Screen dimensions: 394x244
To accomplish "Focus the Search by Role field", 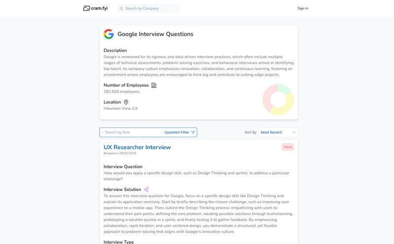I will pyautogui.click(x=132, y=132).
